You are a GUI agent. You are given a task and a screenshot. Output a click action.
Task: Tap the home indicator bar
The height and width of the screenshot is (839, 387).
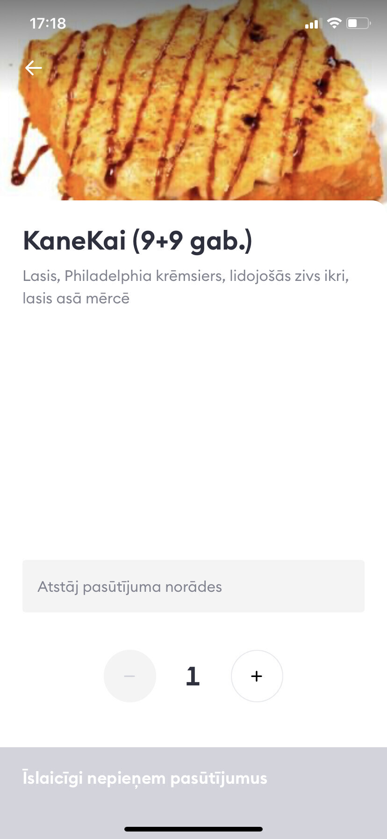pos(193,829)
